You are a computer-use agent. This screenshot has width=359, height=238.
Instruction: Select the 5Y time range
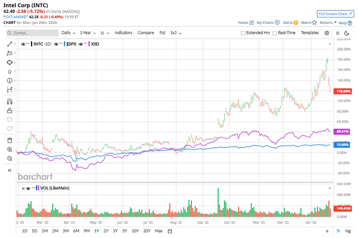(125, 231)
